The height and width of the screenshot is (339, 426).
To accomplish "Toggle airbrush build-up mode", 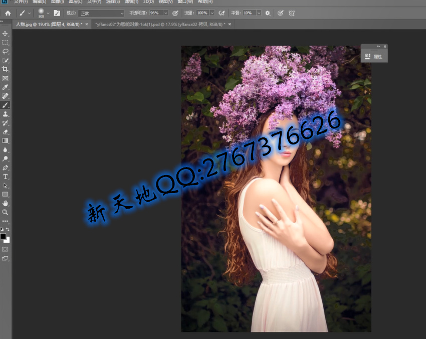I will 222,13.
